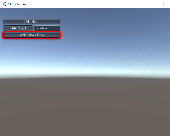This screenshot has width=170, height=136.
Task: Close the MirrorMinimum window
Action: 164,4
